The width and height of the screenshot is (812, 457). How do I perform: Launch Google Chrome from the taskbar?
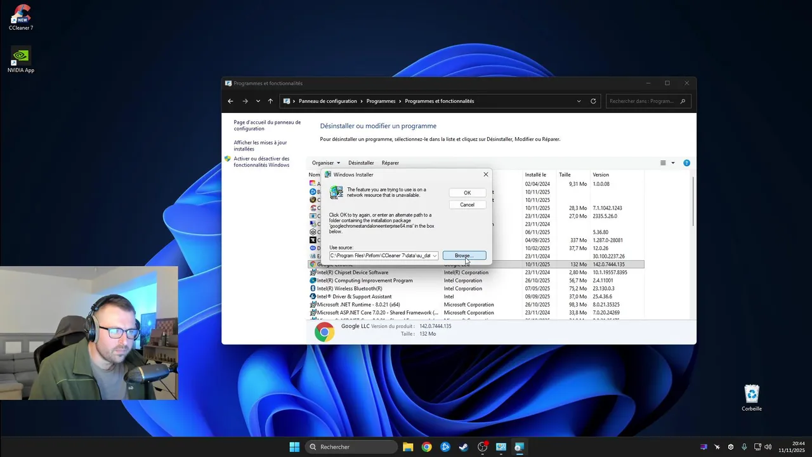(x=426, y=447)
